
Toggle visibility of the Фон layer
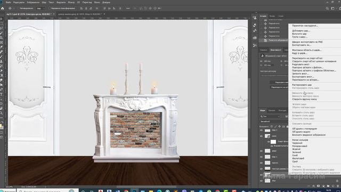pos(262,181)
